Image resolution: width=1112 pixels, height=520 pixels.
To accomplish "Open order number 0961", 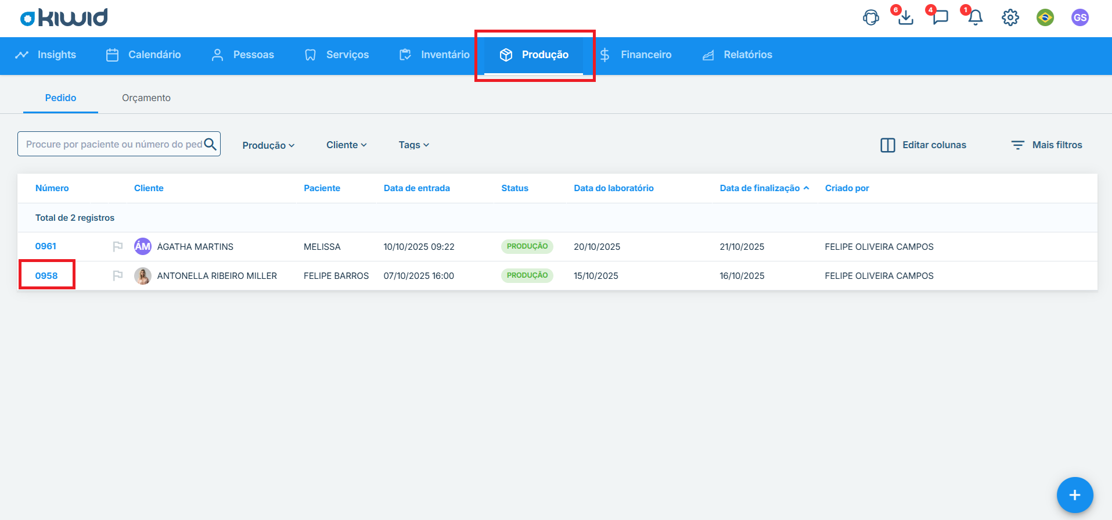I will pos(45,246).
